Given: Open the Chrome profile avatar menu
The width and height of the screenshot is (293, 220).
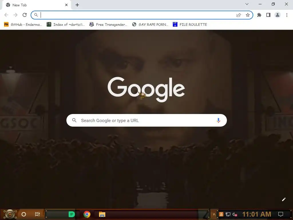Looking at the screenshot, I should click(x=278, y=15).
